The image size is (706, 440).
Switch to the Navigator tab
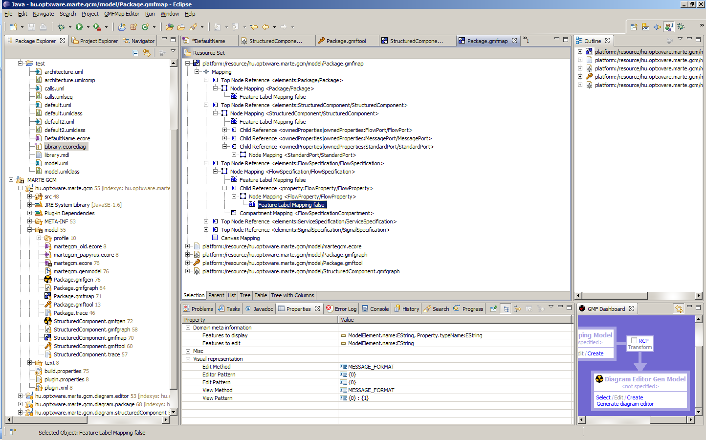tap(139, 41)
